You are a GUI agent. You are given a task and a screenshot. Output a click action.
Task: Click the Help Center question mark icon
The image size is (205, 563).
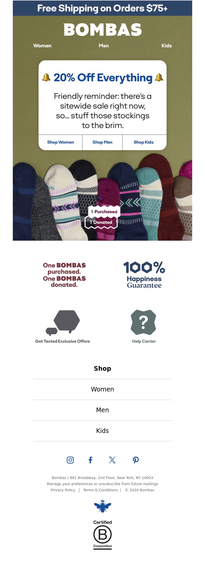pos(143,322)
